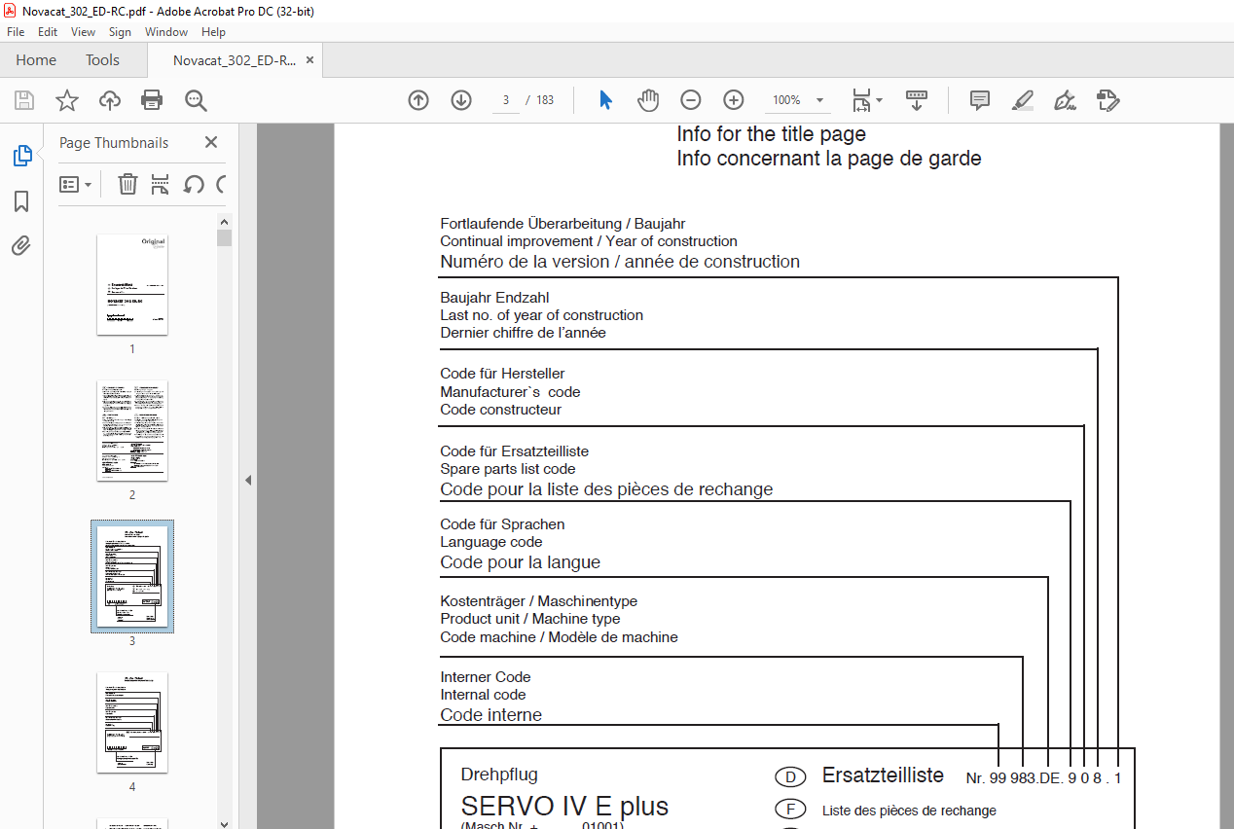Close the Page Thumbnails panel
Viewport: 1234px width, 829px height.
211,143
